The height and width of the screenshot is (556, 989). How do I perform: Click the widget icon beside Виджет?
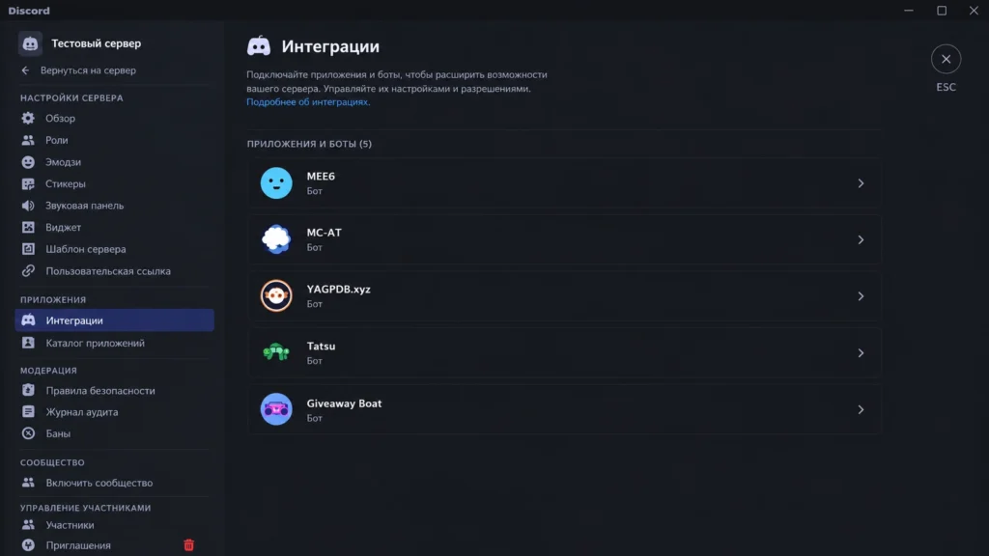click(x=28, y=227)
